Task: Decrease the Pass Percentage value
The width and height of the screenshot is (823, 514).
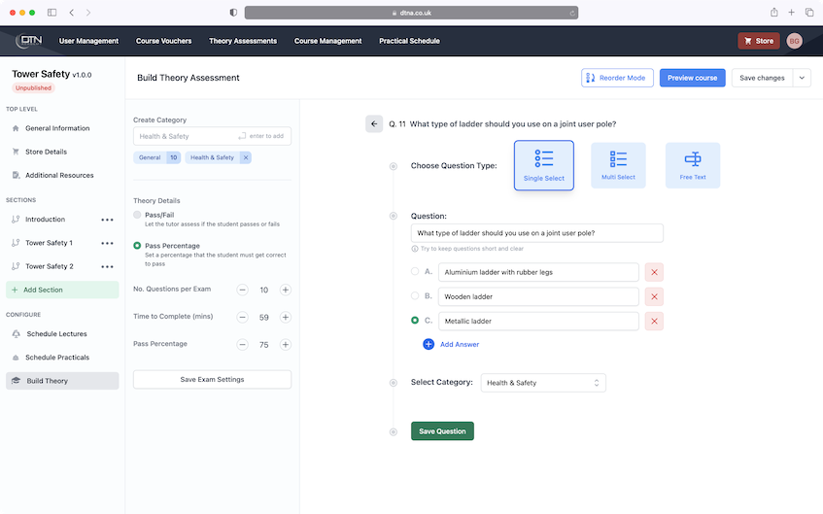Action: [x=242, y=344]
